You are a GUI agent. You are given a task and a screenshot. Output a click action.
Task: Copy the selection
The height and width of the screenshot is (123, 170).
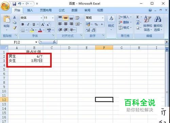pyautogui.click(x=15, y=22)
